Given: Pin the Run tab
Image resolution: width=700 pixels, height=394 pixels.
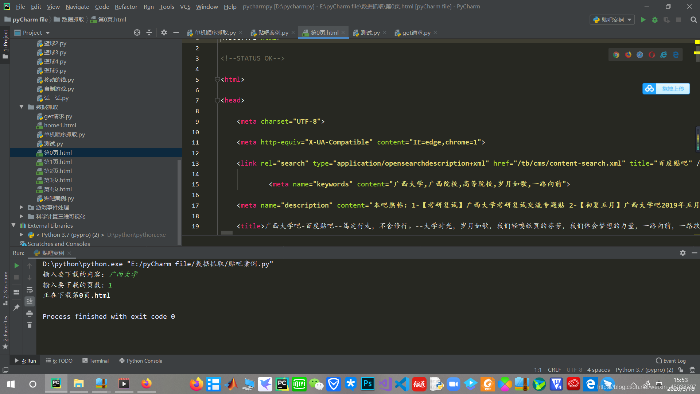Looking at the screenshot, I should point(16,308).
